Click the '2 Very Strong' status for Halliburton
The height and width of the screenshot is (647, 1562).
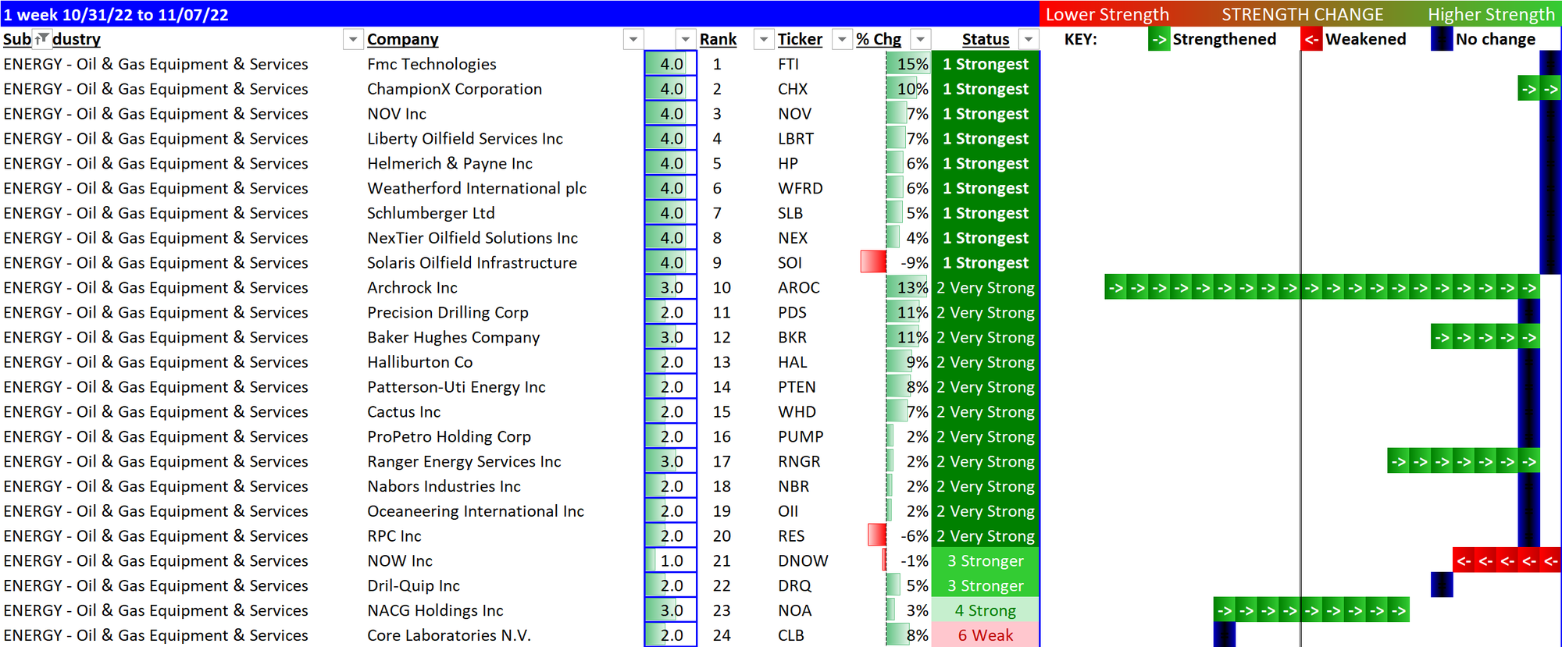(x=986, y=362)
